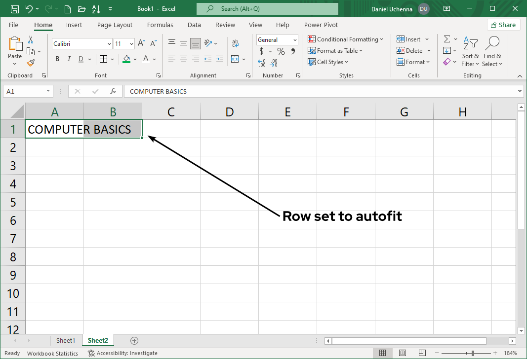Open the Number Format dropdown showing General
This screenshot has width=527, height=359.
(x=277, y=39)
